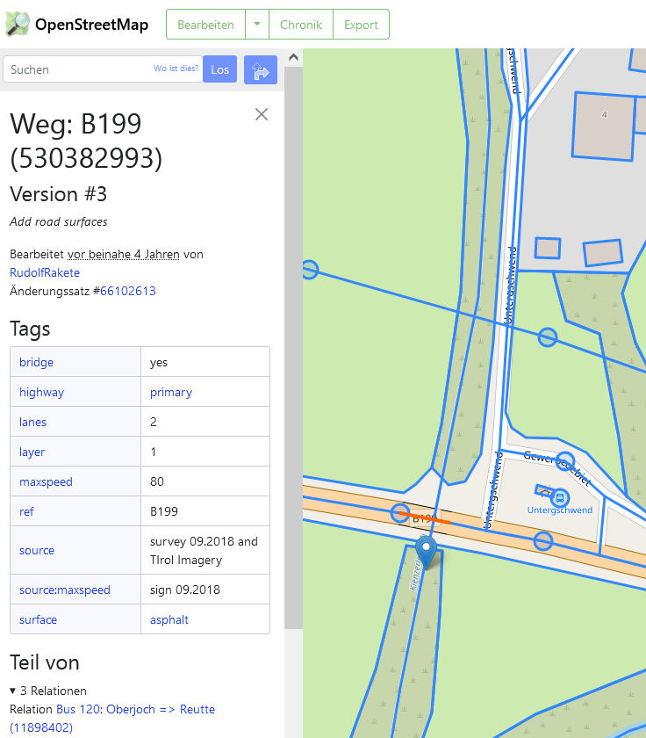The height and width of the screenshot is (738, 646).
Task: Click the sidebar scroll-up arrow
Action: pos(294,58)
